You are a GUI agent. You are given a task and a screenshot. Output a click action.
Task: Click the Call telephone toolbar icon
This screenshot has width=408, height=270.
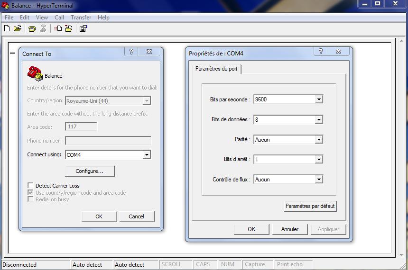click(x=32, y=28)
